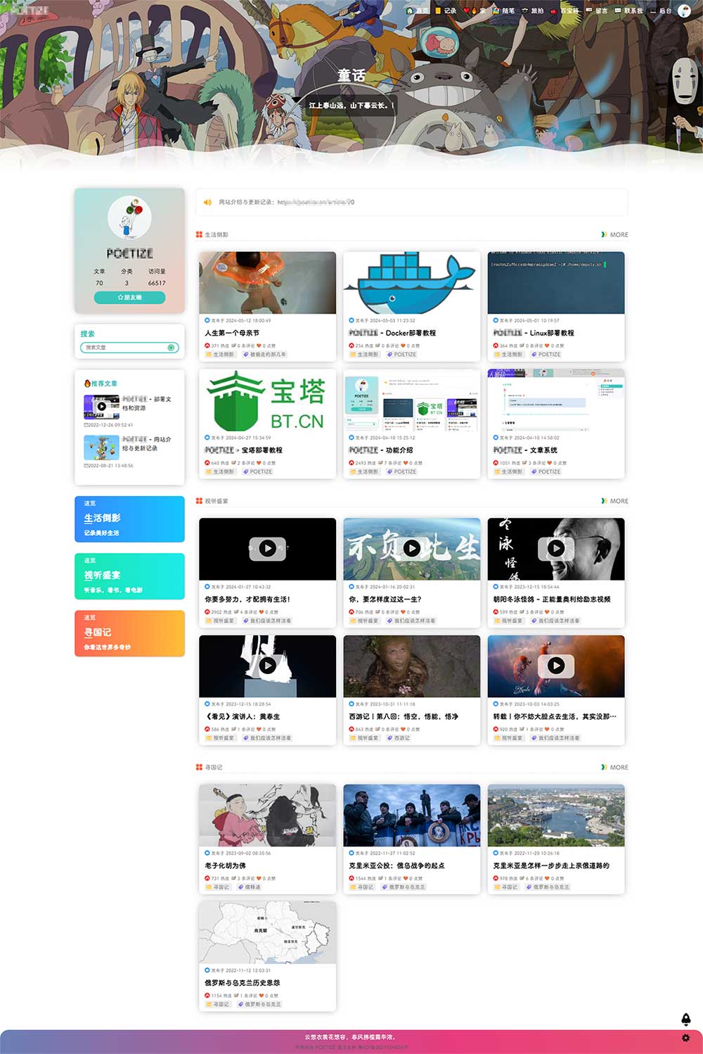This screenshot has width=703, height=1054.
Task: Open the 文章系统 article title
Action: pyautogui.click(x=525, y=450)
